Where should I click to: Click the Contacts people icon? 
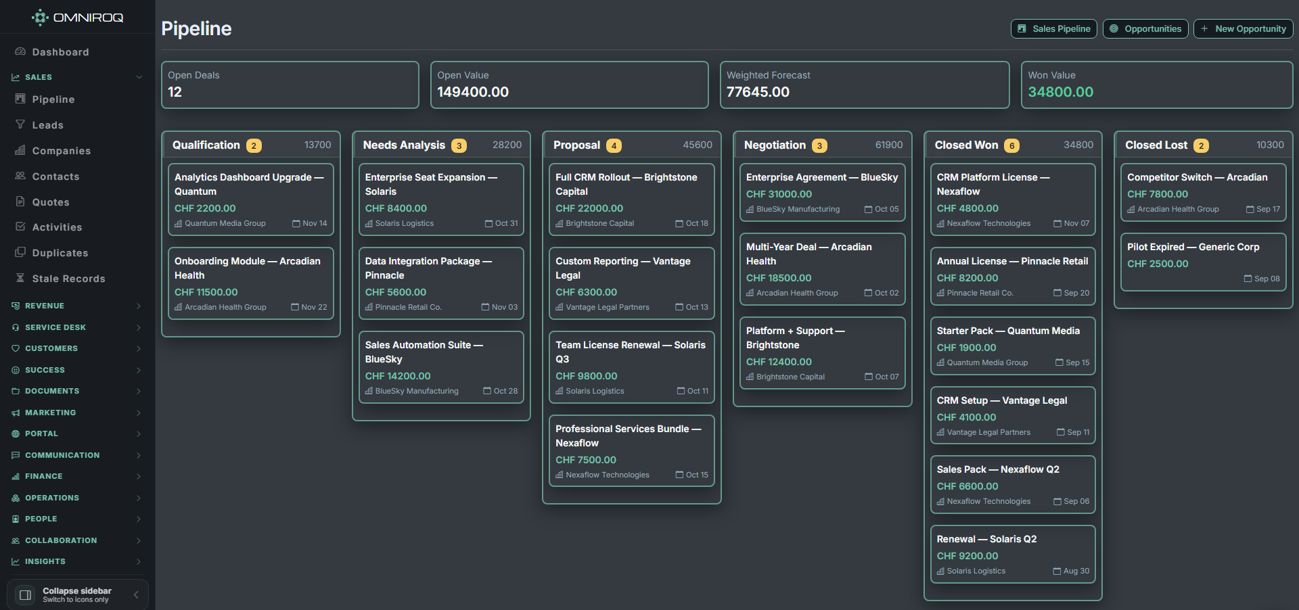[20, 176]
